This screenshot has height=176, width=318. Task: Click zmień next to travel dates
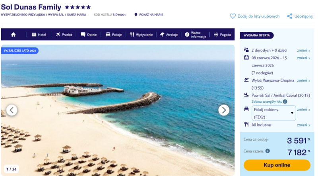(x=303, y=58)
